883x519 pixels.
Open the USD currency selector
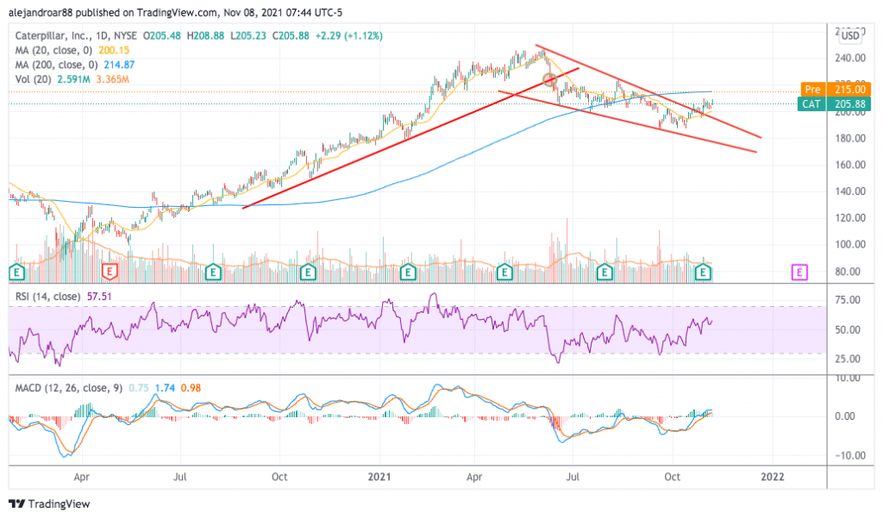850,36
